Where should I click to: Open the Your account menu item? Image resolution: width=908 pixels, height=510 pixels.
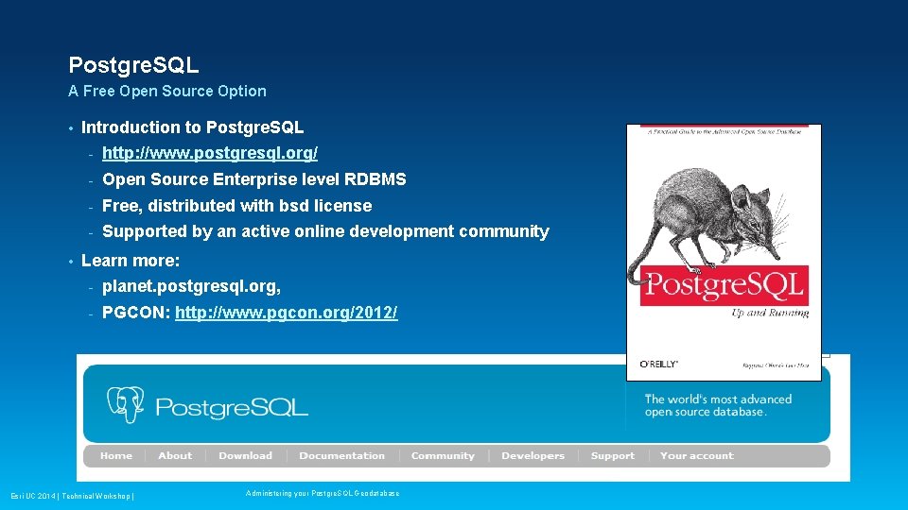coord(697,455)
